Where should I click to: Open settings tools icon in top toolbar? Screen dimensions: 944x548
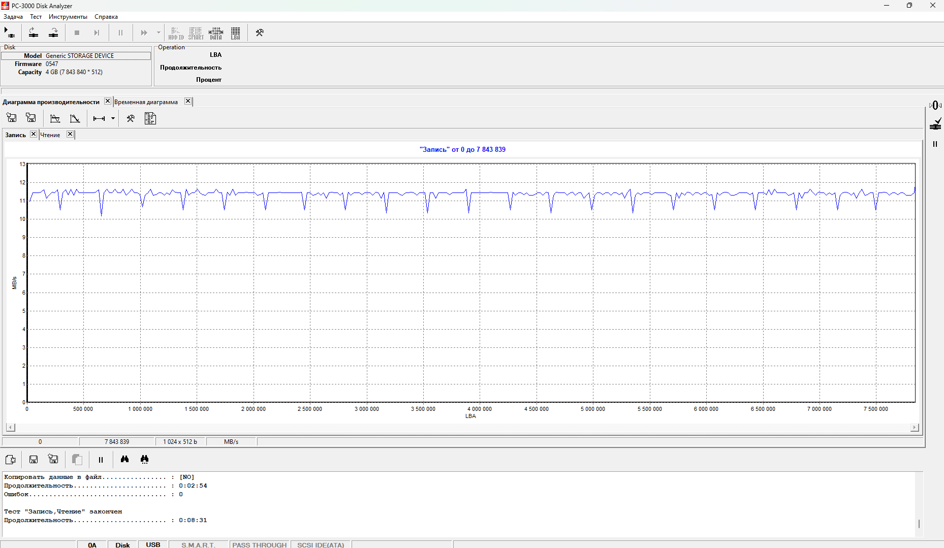[x=260, y=33]
